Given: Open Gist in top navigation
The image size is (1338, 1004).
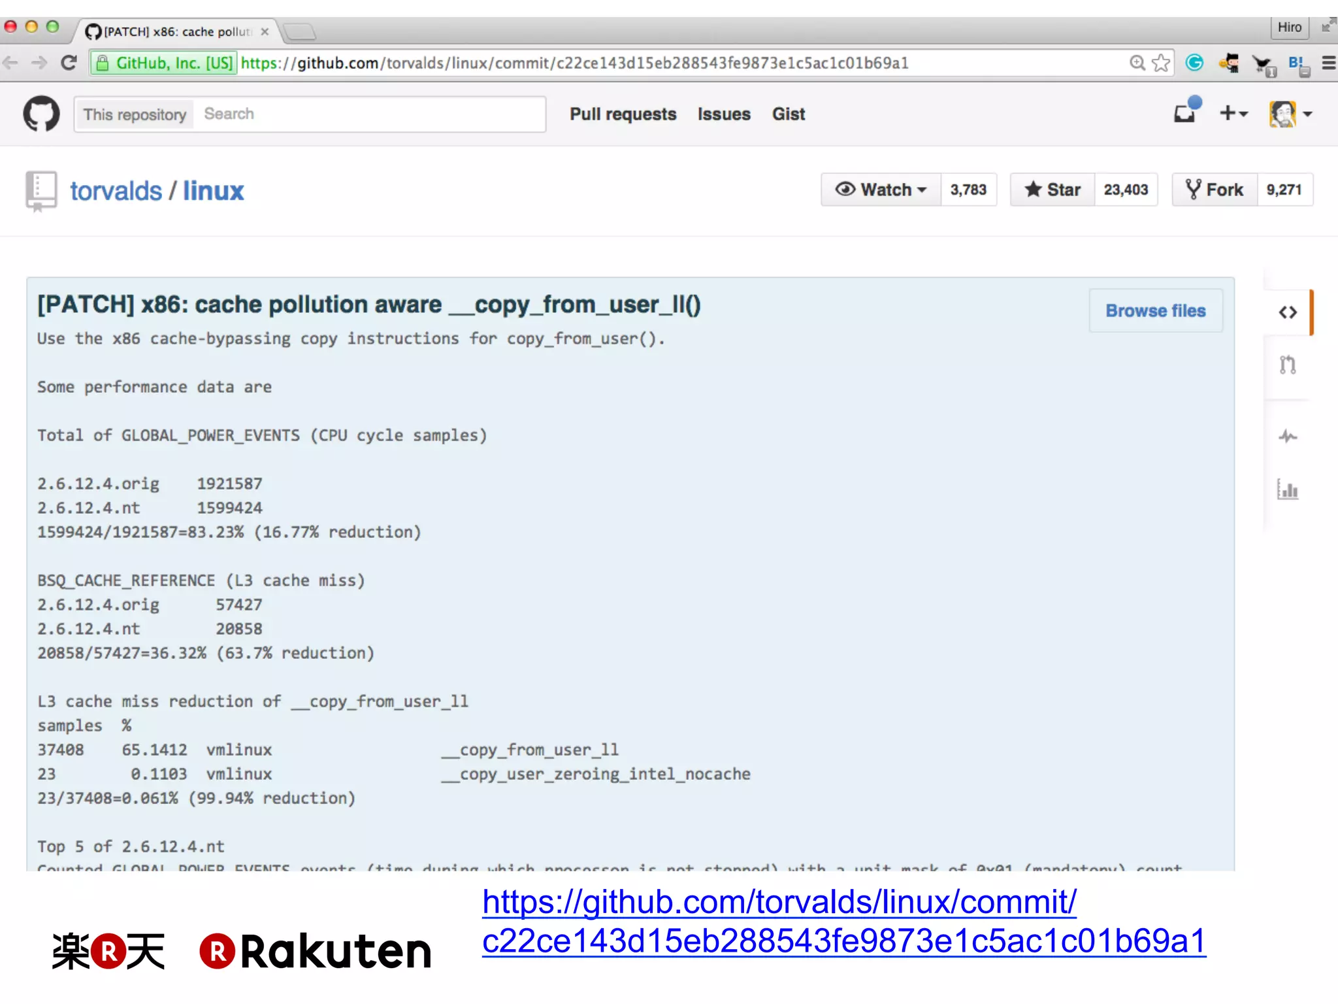Looking at the screenshot, I should tap(789, 114).
